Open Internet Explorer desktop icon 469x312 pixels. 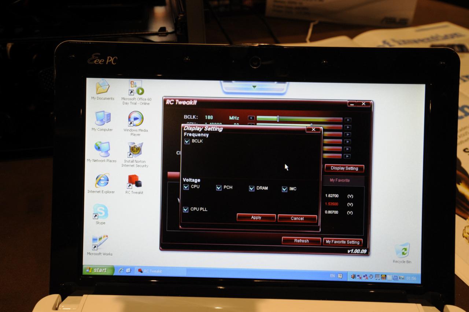101,183
